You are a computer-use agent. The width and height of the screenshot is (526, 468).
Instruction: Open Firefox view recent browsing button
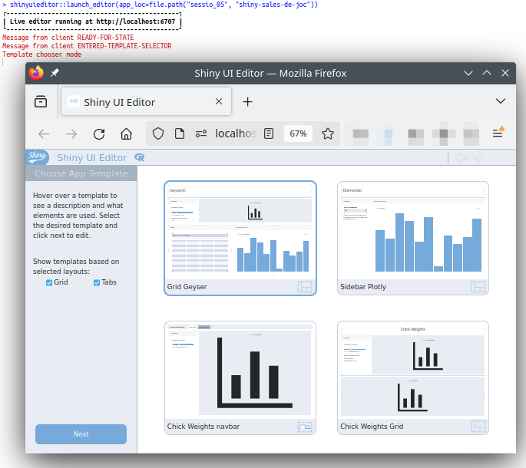(41, 101)
